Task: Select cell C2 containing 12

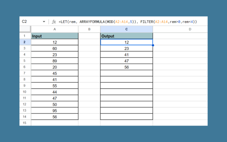Action: click(x=127, y=42)
